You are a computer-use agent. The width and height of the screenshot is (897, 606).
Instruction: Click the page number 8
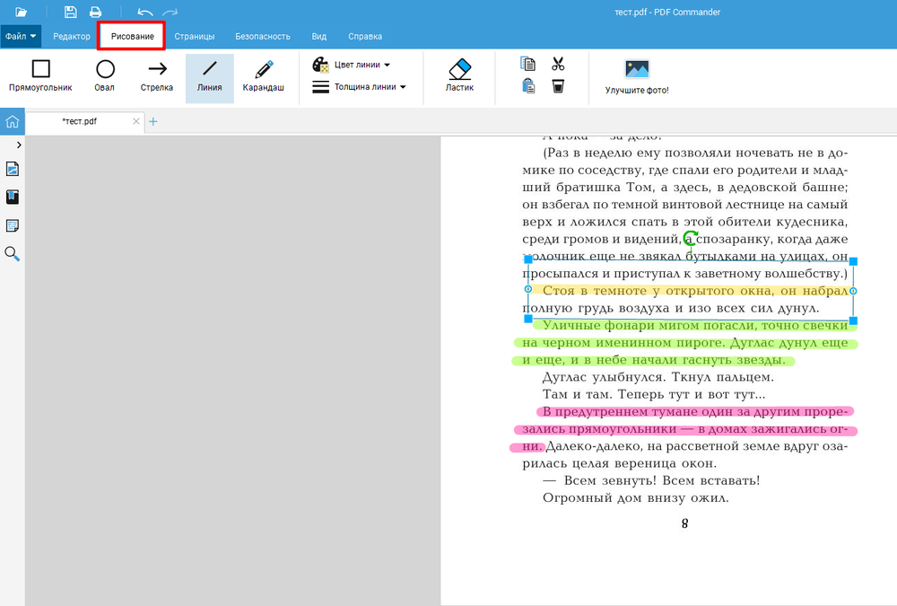684,523
